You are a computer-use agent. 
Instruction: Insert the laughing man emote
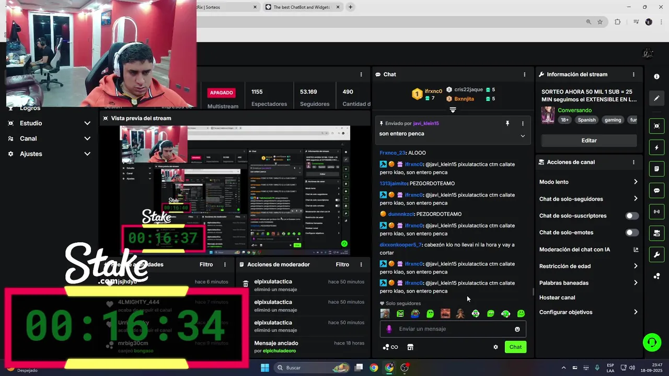coord(445,313)
